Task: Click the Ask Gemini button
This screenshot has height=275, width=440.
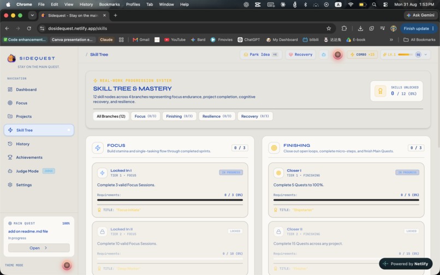Action: 420,15
